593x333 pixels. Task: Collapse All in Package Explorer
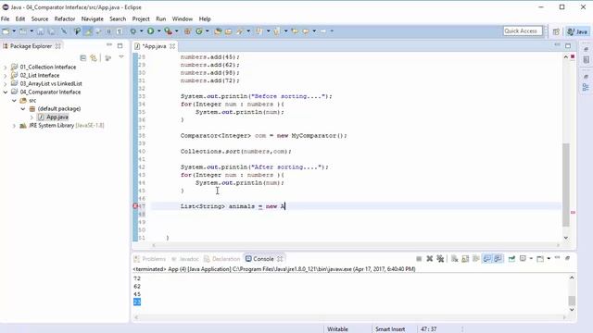83,57
